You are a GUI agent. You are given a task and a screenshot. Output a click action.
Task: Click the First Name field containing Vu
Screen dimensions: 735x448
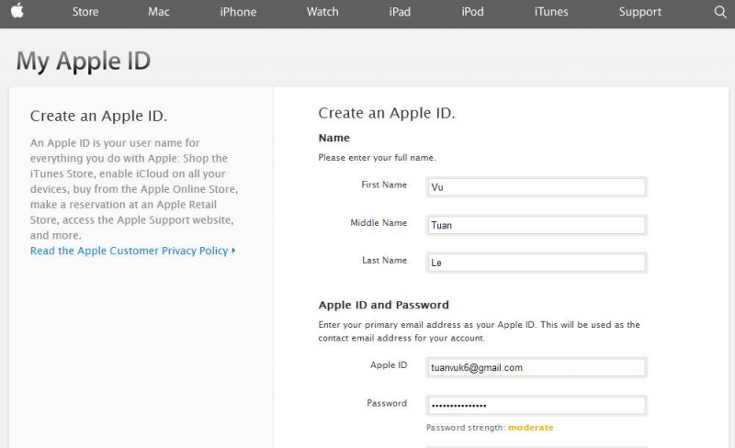click(537, 187)
